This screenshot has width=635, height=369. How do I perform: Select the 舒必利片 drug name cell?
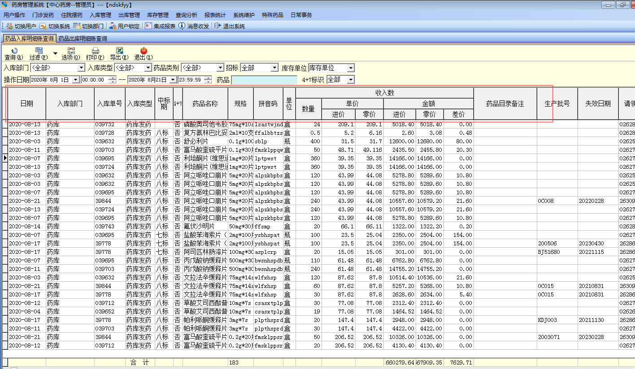(x=205, y=141)
